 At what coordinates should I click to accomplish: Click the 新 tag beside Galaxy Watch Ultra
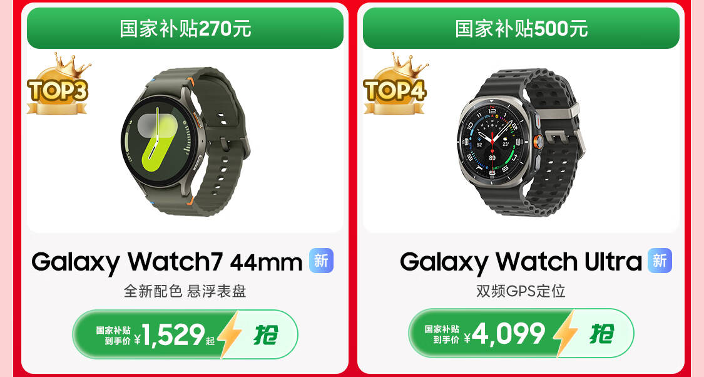tap(660, 261)
